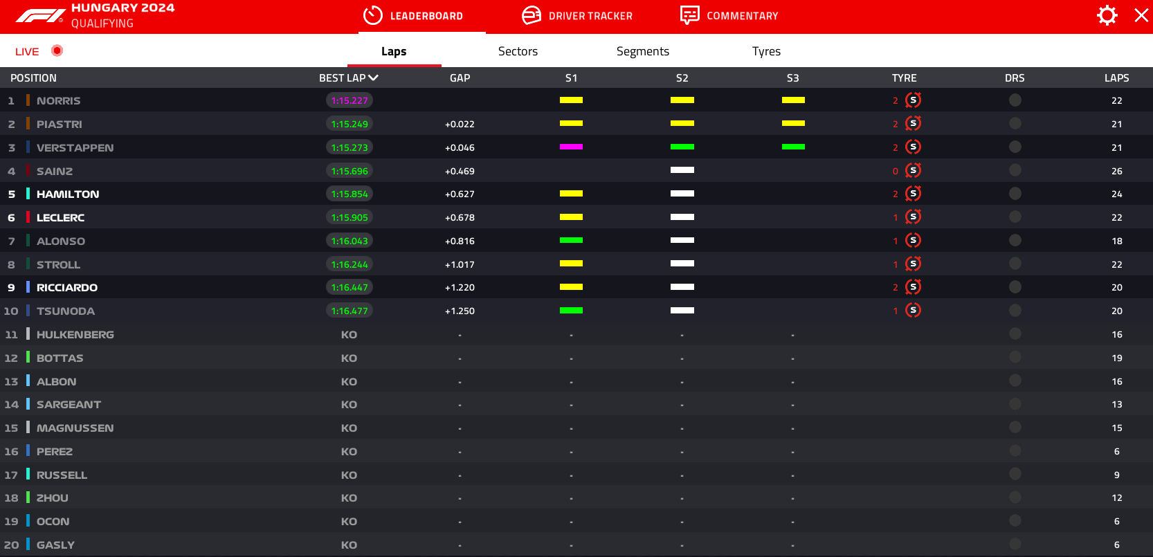Viewport: 1153px width, 557px height.
Task: Click Hamilton's DRS indicator dot
Action: 1015,194
